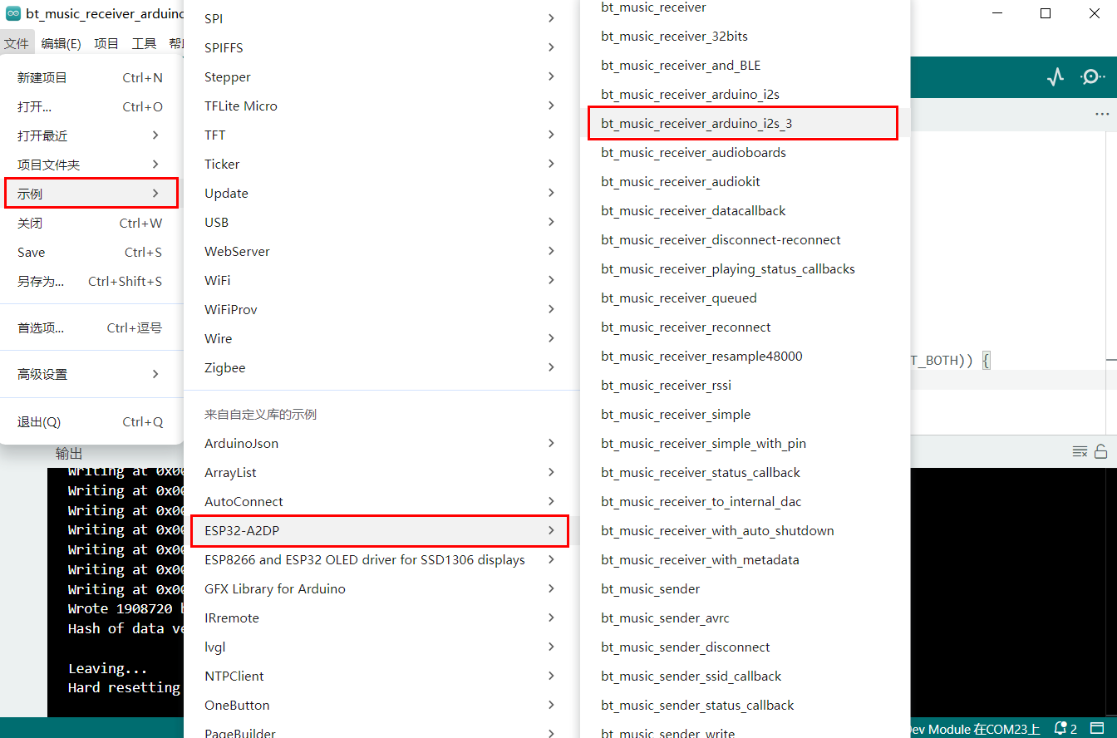Open example bt_music_receiver_queued
The image size is (1117, 738).
pyautogui.click(x=744, y=298)
